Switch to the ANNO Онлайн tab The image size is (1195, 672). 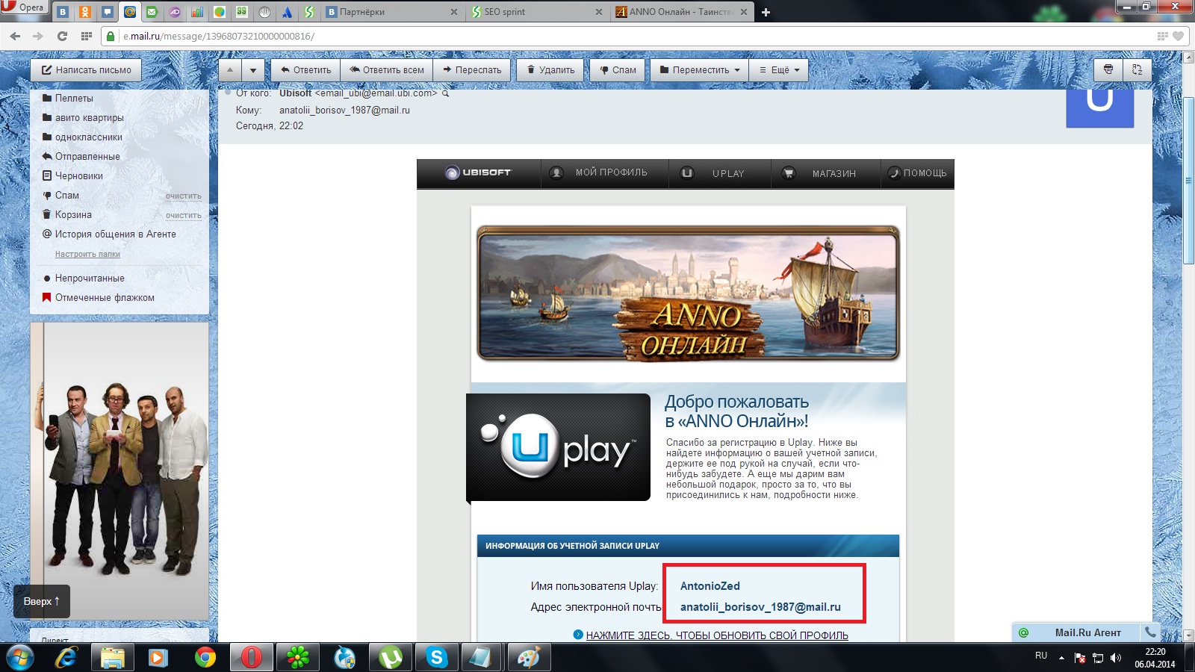pyautogui.click(x=681, y=12)
